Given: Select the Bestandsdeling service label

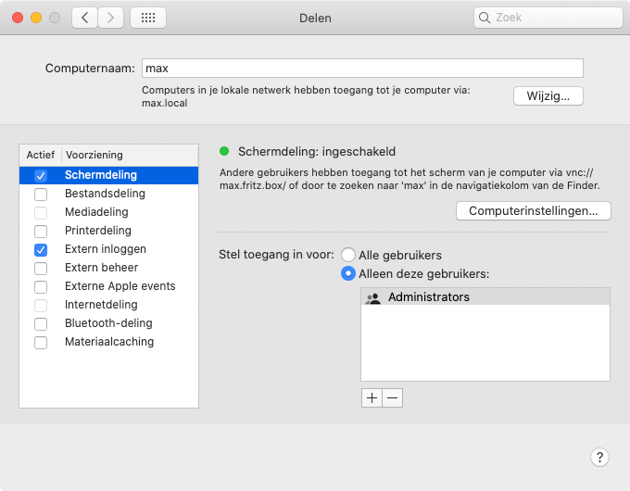Looking at the screenshot, I should pyautogui.click(x=105, y=194).
